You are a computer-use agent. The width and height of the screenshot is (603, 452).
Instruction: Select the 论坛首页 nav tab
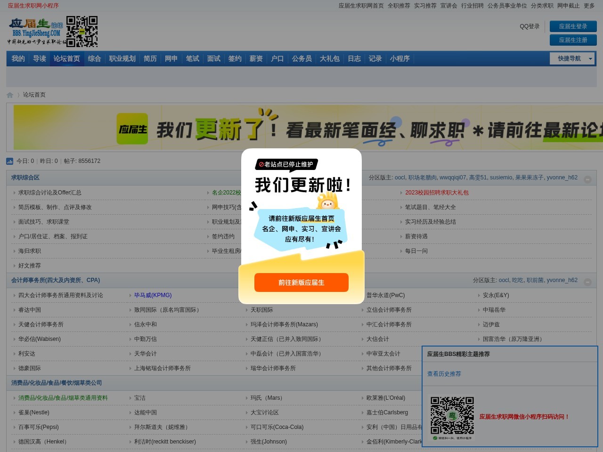click(x=66, y=58)
